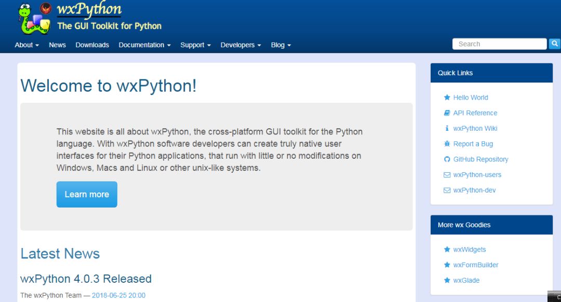This screenshot has height=302, width=561.
Task: Go to the News page
Action: point(57,45)
